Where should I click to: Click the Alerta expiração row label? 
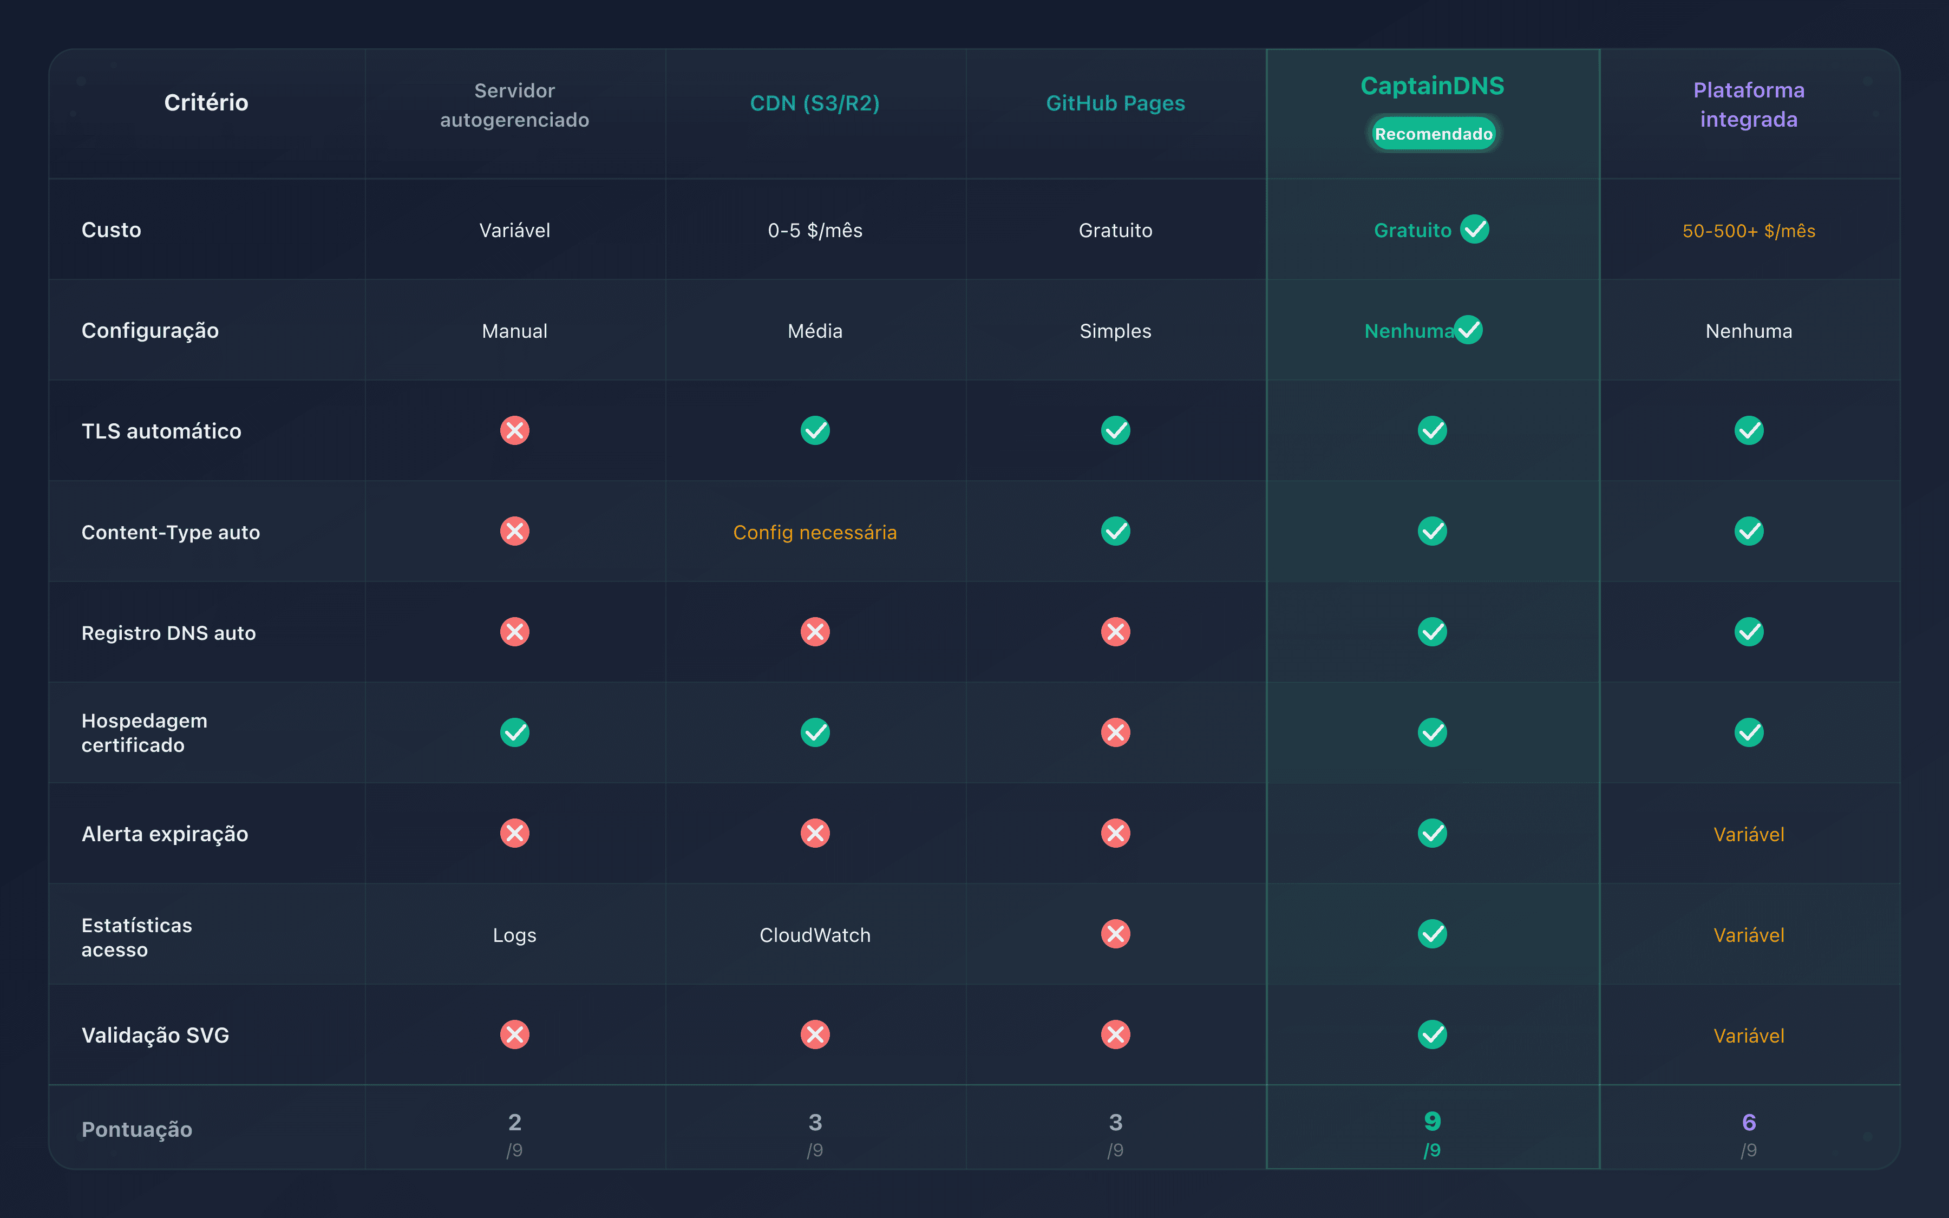pos(164,835)
